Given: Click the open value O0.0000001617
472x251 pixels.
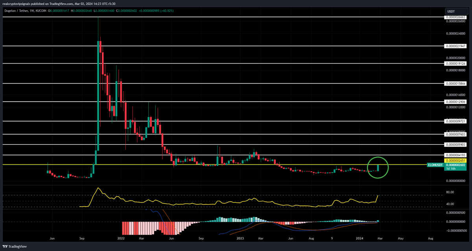Looking at the screenshot, I should pos(59,12).
